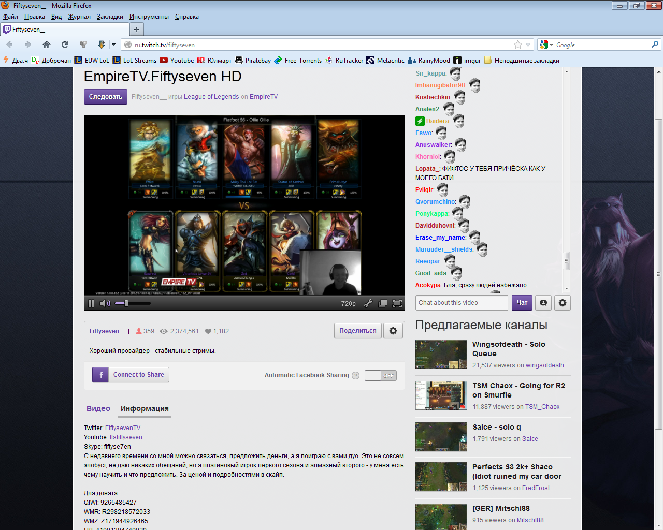Open the Вид menu
This screenshot has height=530, width=663.
pyautogui.click(x=56, y=17)
